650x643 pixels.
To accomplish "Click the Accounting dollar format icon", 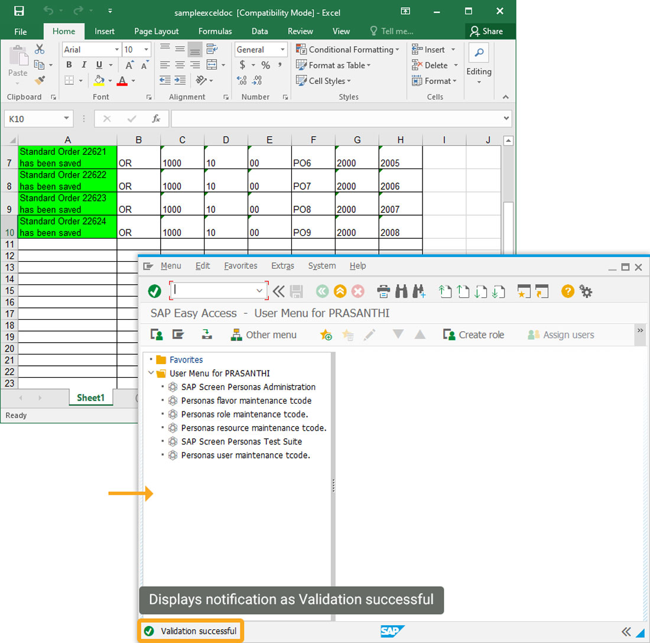I will coord(242,65).
